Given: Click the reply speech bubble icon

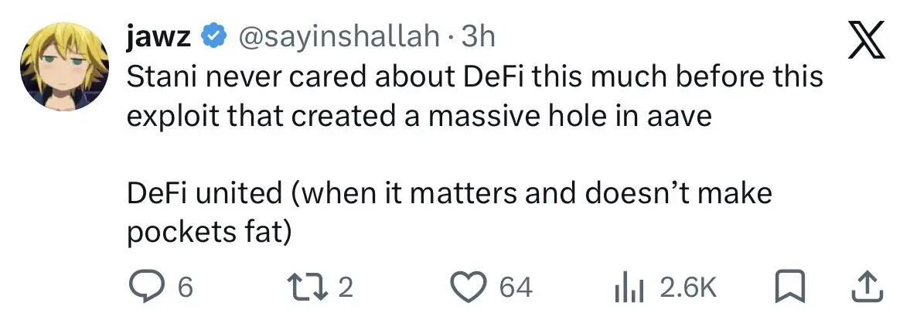Looking at the screenshot, I should pos(143,288).
